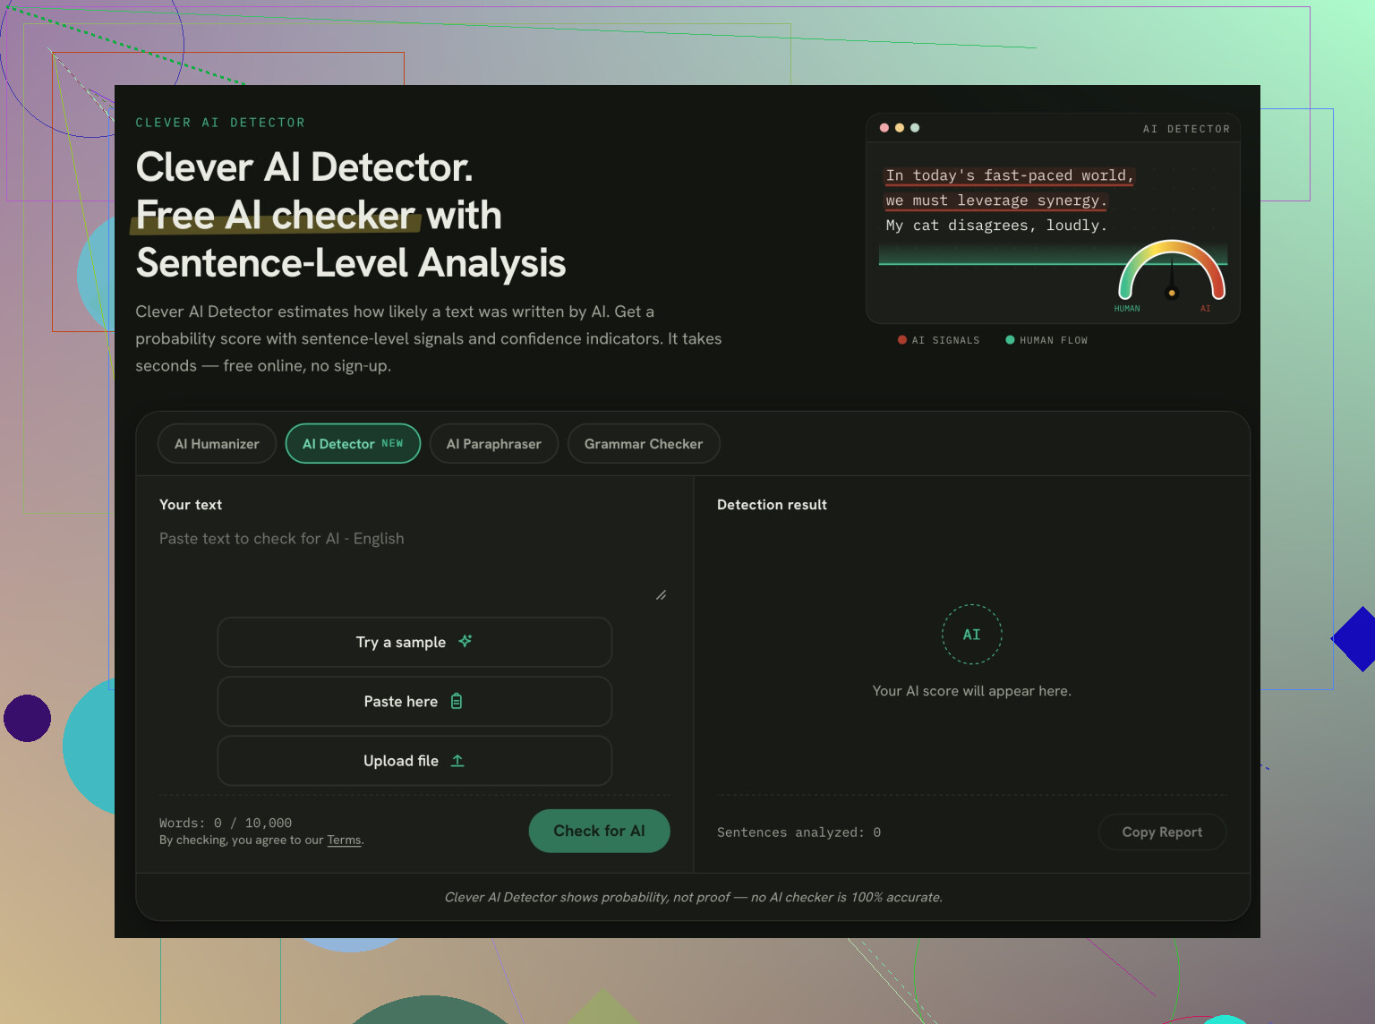Click the probability not proof disclaimer
Image resolution: width=1375 pixels, height=1024 pixels.
694,897
